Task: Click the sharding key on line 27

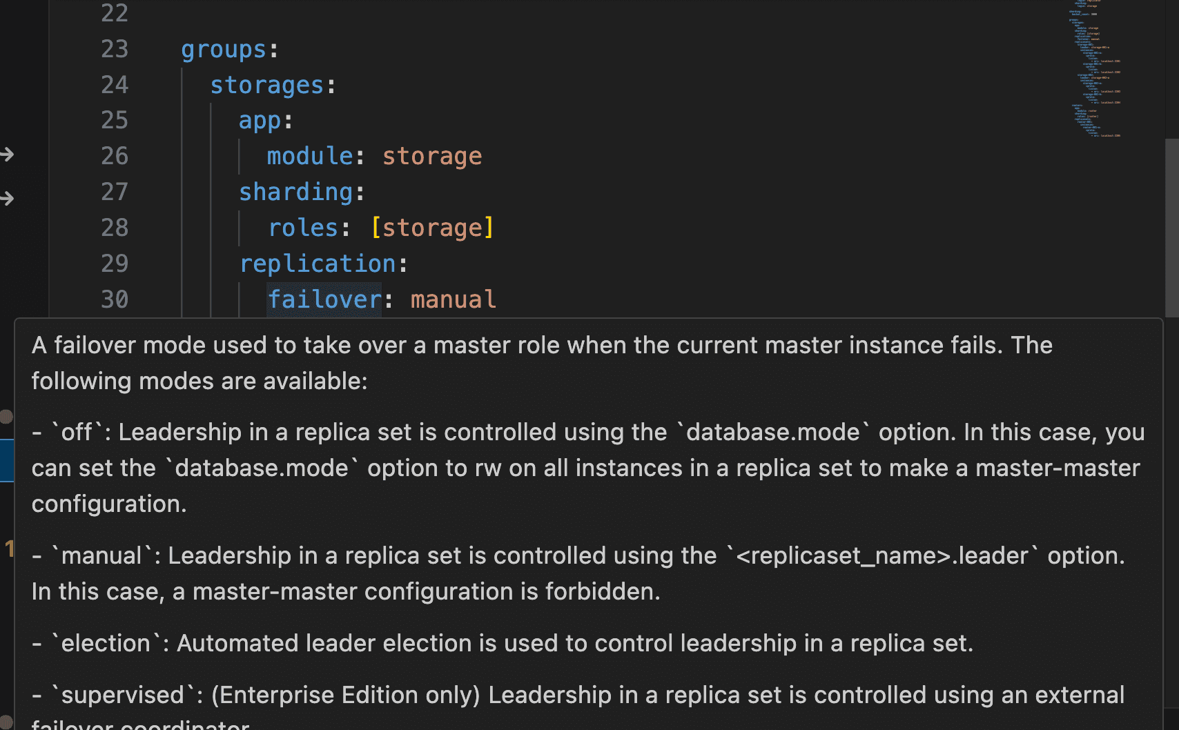Action: [295, 193]
